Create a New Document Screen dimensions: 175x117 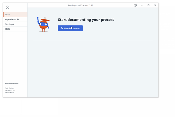(x=70, y=28)
